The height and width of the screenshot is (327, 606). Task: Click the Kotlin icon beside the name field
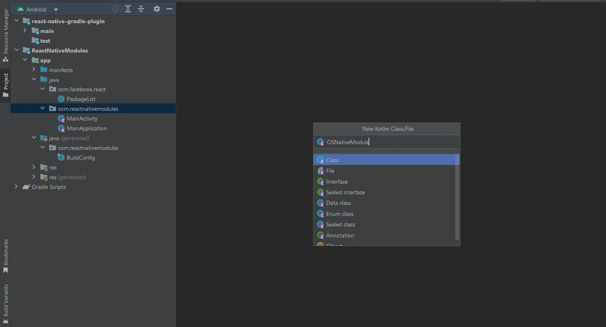pos(320,142)
